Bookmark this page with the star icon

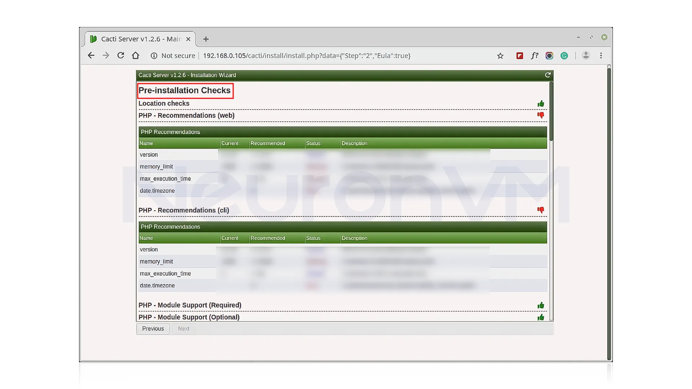500,56
